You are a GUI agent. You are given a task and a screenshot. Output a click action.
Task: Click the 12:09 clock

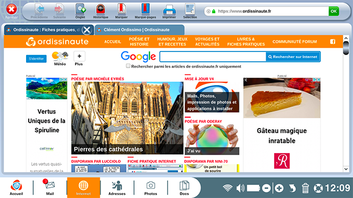point(337,188)
